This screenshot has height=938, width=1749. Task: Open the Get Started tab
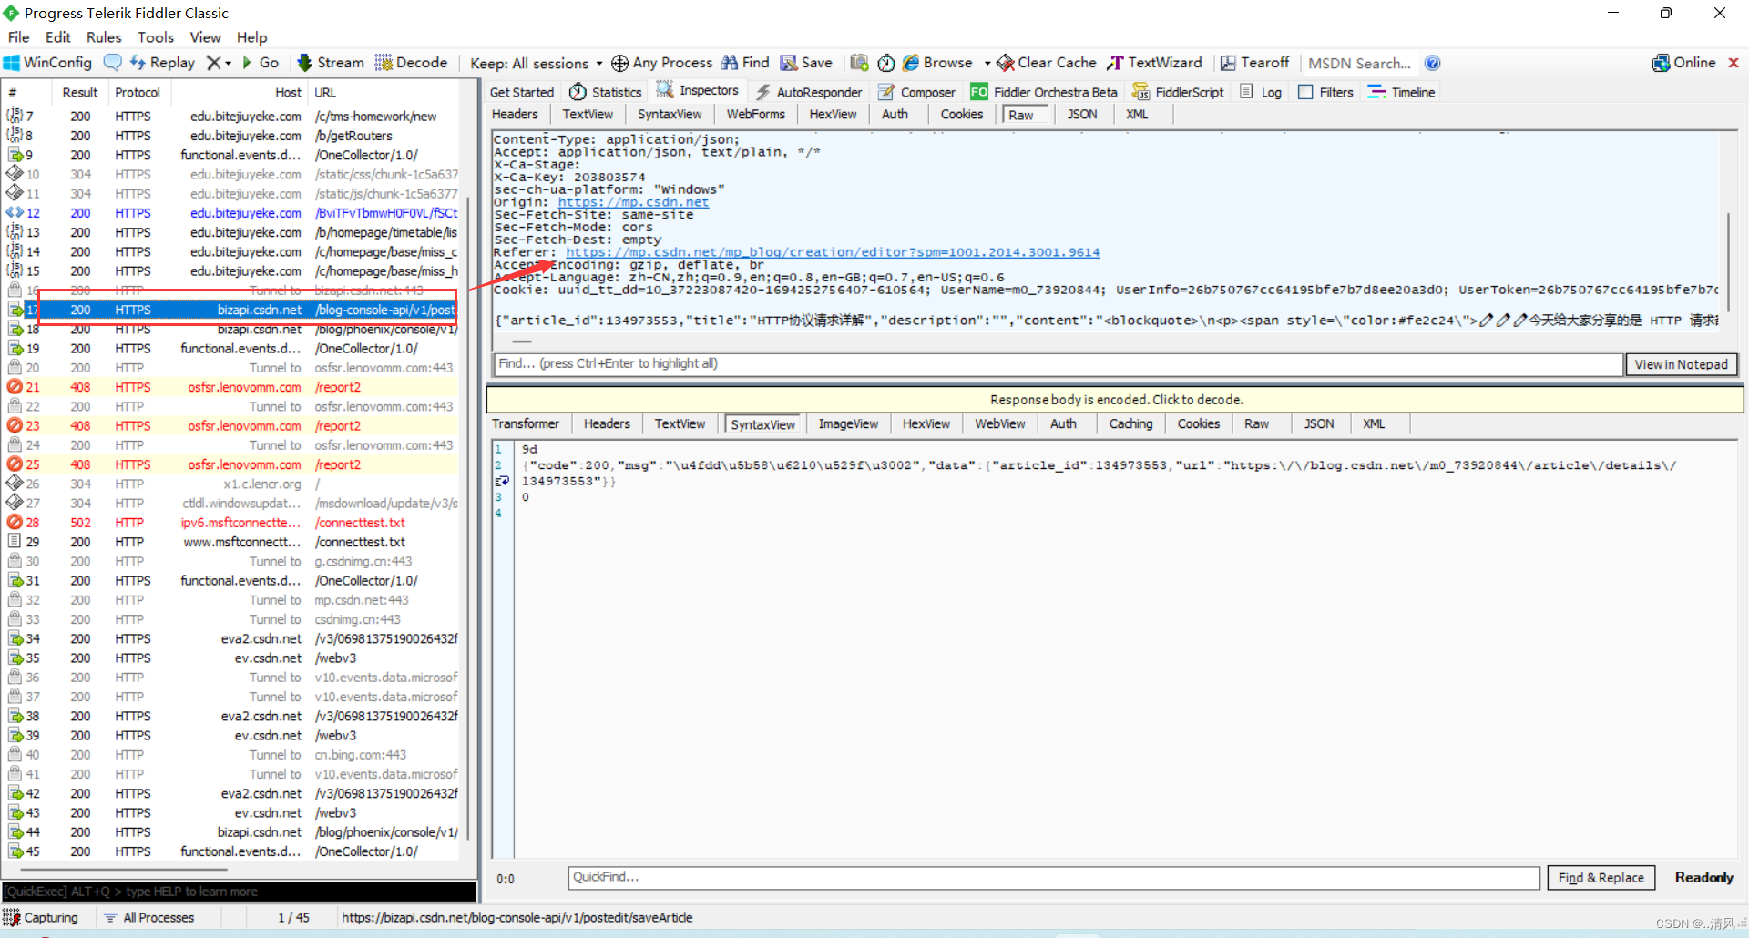tap(522, 92)
